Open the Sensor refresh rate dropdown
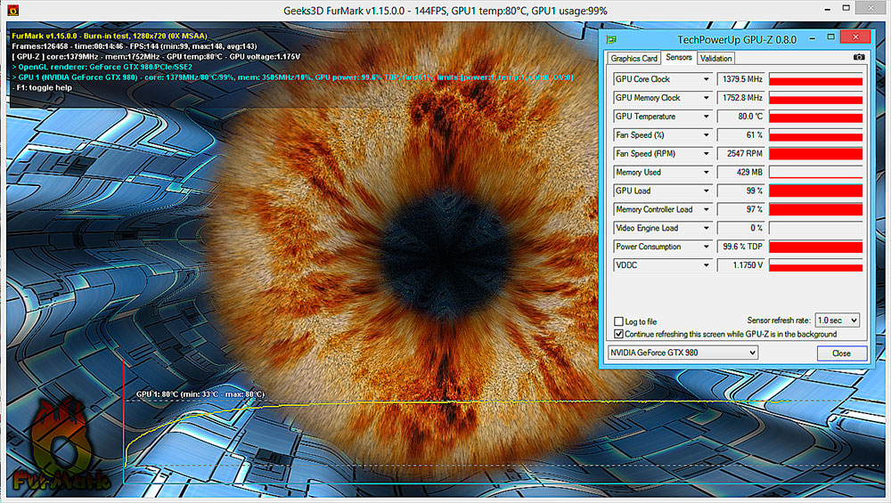Screen dimensions: 891x503 click(x=837, y=320)
